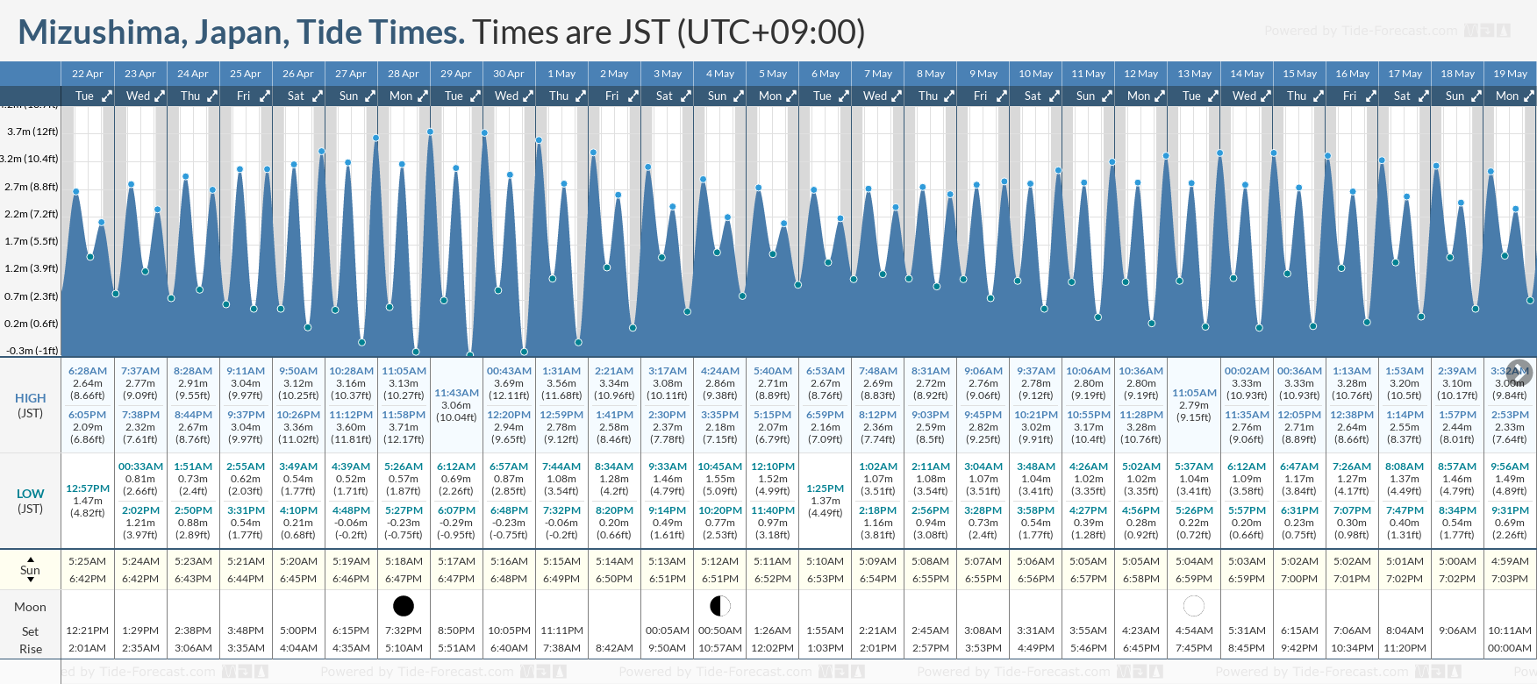
Task: Expand the Mon 5 May day view
Action: click(x=791, y=96)
